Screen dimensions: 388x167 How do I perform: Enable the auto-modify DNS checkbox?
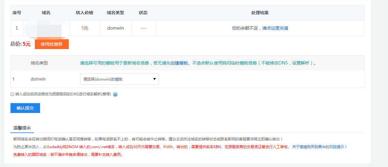pos(12,94)
